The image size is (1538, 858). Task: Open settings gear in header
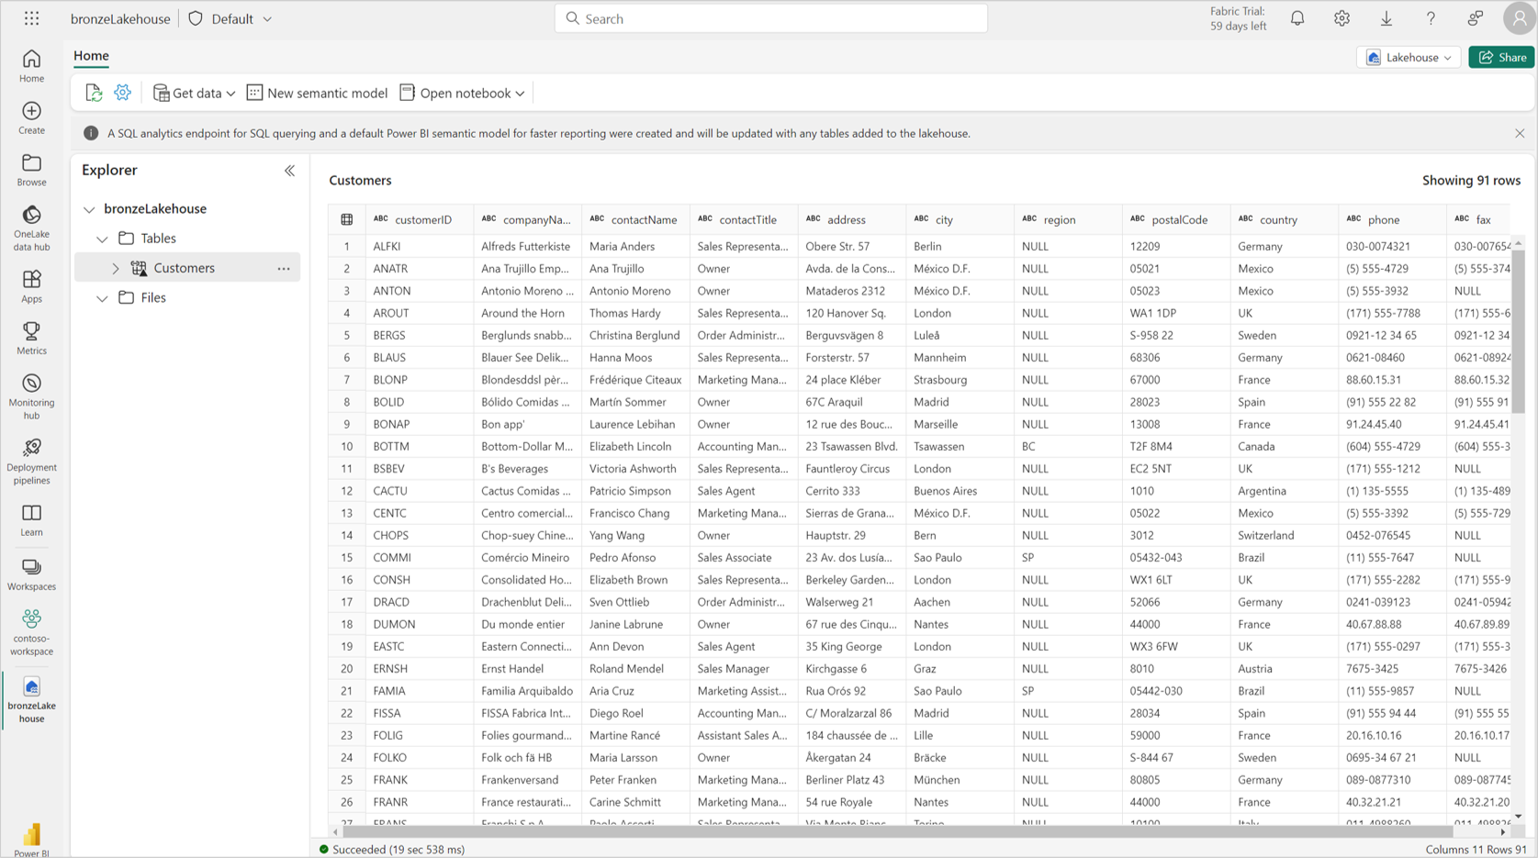tap(1342, 18)
